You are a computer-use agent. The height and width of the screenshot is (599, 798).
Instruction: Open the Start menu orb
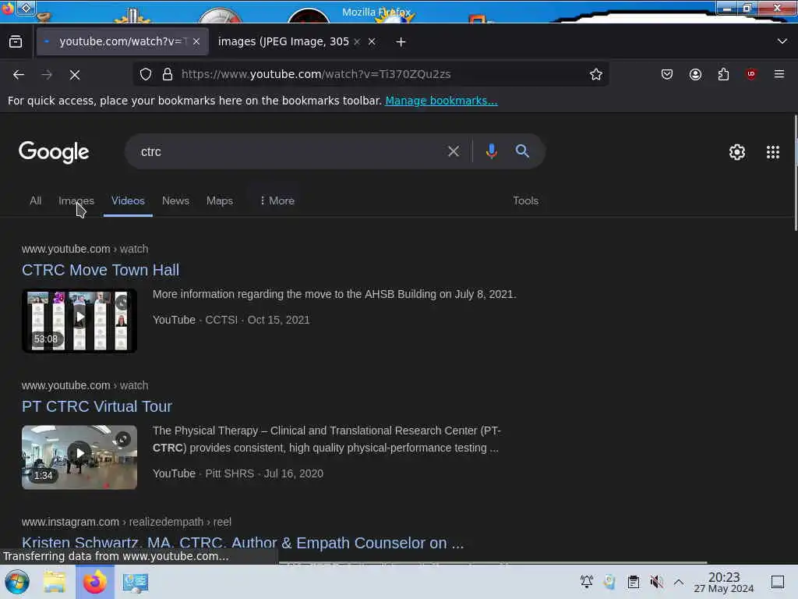tap(17, 582)
